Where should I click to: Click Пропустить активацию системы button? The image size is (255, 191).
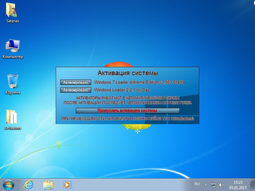point(128,110)
